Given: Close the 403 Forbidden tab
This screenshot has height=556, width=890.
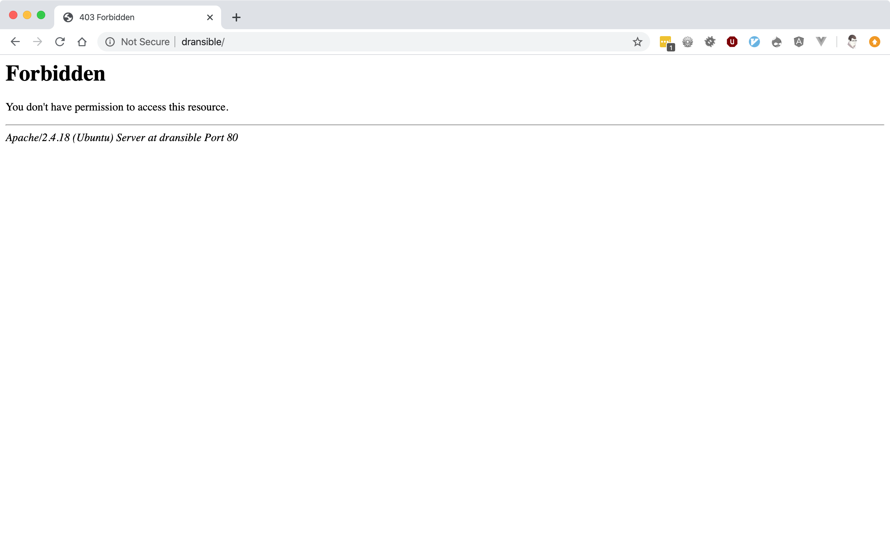Looking at the screenshot, I should point(210,17).
